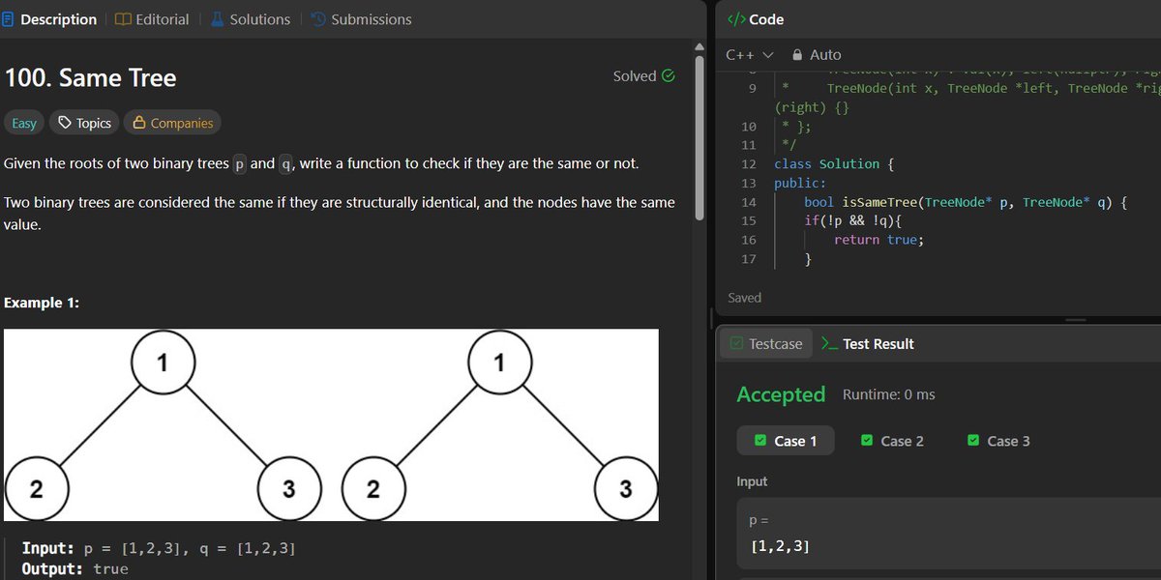Screen dimensions: 1161x580
Task: Click the Solved status checkmark icon
Action: coord(668,76)
